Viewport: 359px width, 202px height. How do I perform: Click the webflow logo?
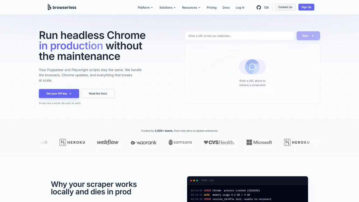point(108,142)
